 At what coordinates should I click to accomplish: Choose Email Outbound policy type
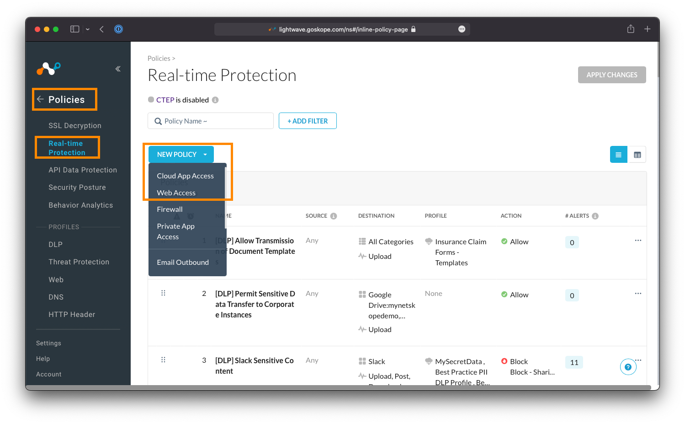[x=183, y=263]
